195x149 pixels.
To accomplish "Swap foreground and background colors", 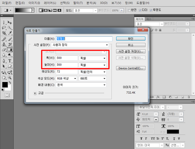I will coord(10,83).
